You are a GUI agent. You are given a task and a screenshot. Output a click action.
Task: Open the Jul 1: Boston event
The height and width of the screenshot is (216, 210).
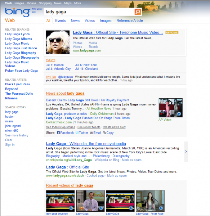55,65
